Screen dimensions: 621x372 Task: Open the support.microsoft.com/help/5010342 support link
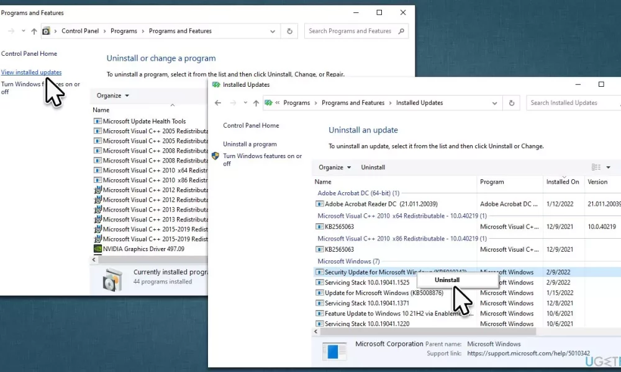coord(528,353)
